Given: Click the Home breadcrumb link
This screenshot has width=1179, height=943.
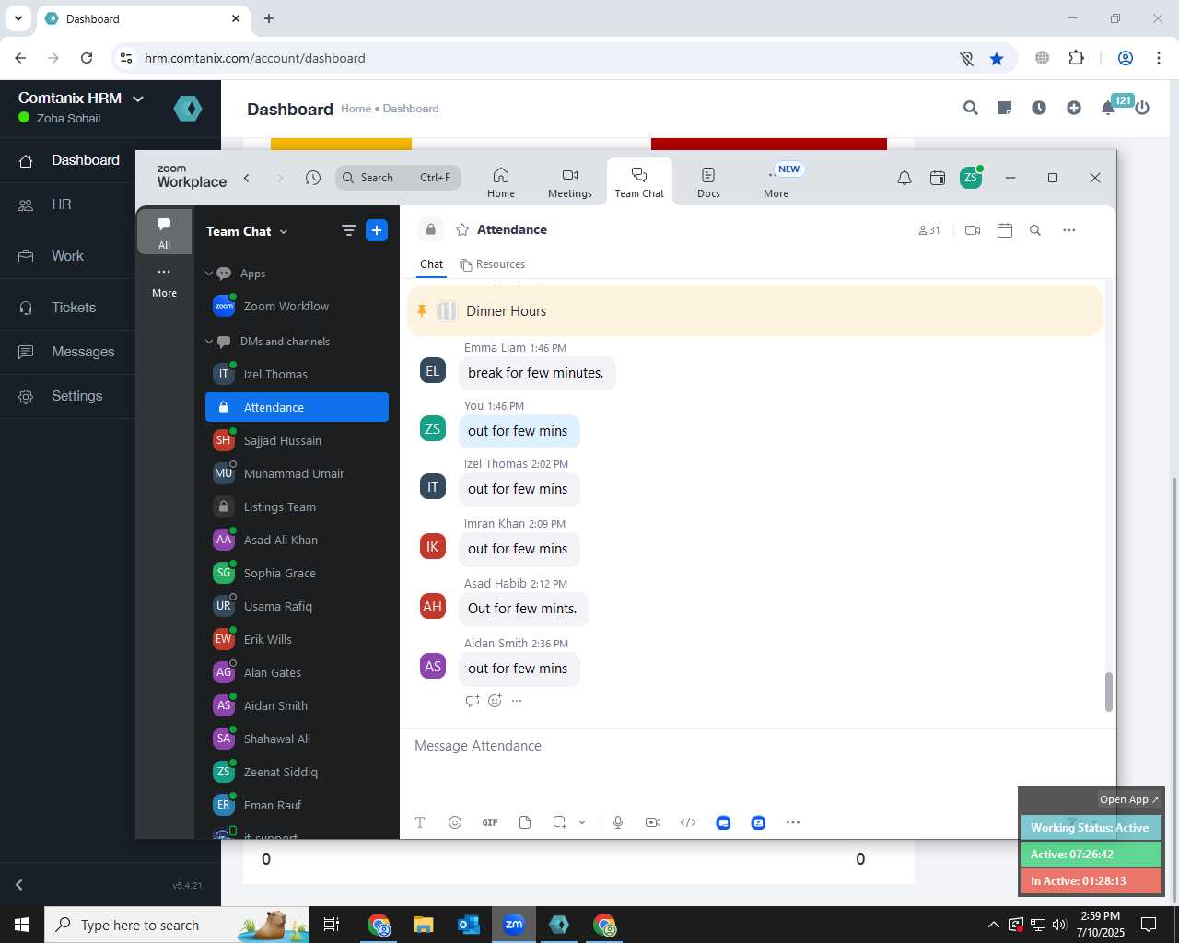Looking at the screenshot, I should coord(356,109).
